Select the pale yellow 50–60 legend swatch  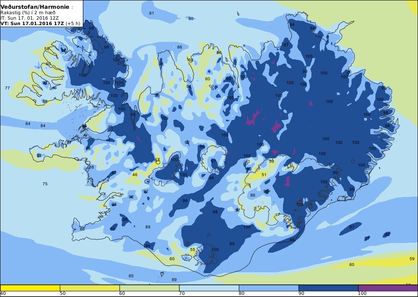[x=90, y=288]
